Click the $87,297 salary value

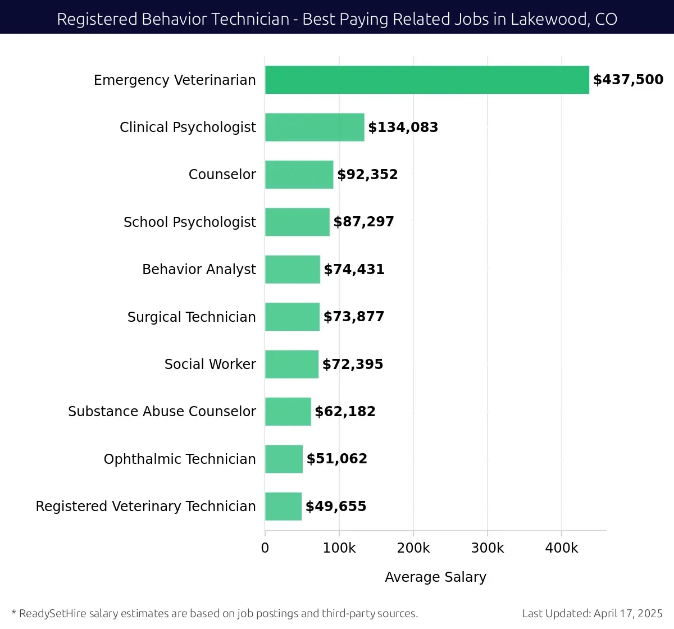tap(364, 222)
